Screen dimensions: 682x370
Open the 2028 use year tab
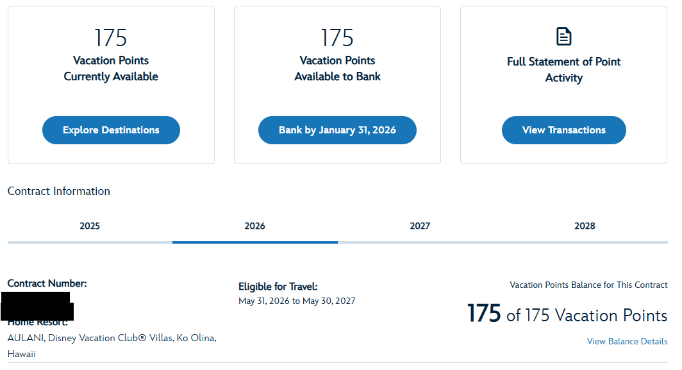point(585,226)
